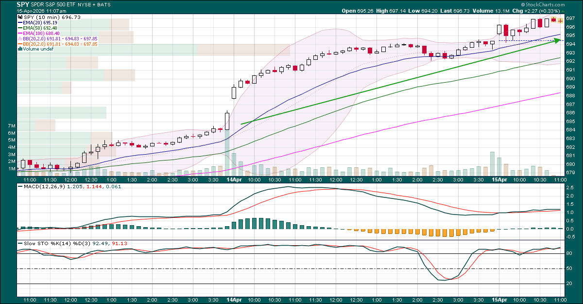Click the bold SPY ticker in the header

[23, 4]
